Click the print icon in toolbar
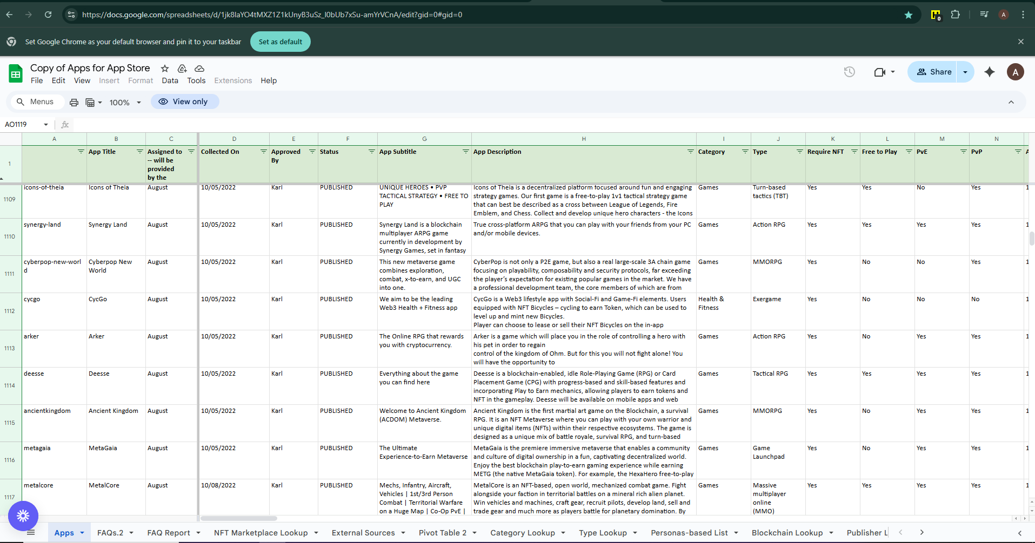 click(x=74, y=102)
